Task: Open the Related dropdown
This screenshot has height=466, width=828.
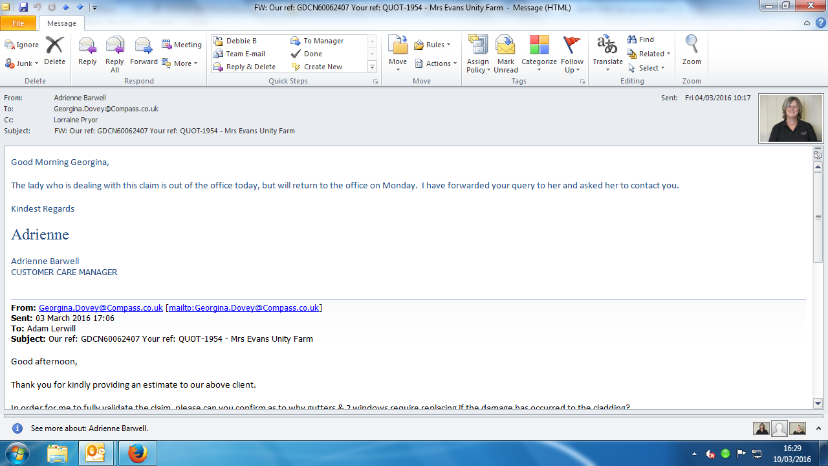Action: pos(649,54)
